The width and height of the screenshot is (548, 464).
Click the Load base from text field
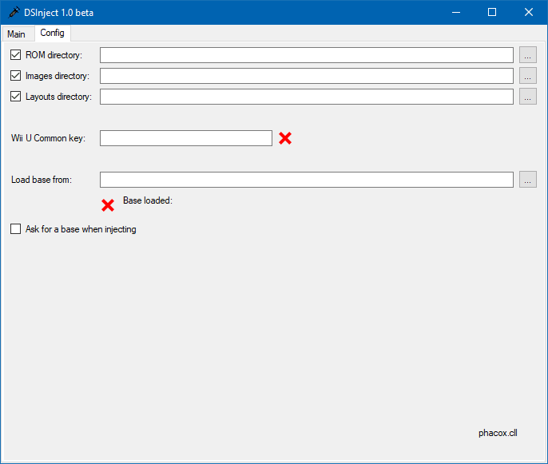pos(307,180)
